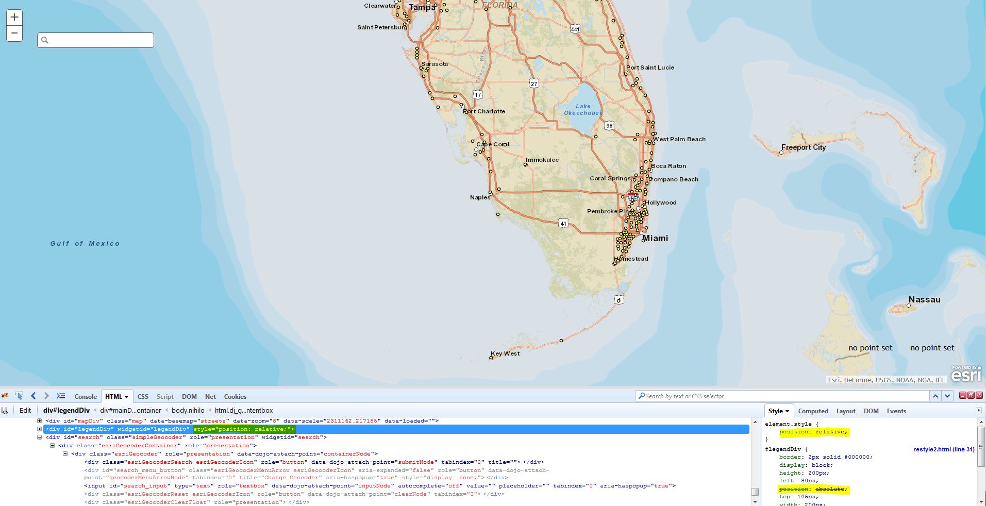This screenshot has width=986, height=506.
Task: Jump to the previous search match using the up arrow
Action: pos(935,396)
